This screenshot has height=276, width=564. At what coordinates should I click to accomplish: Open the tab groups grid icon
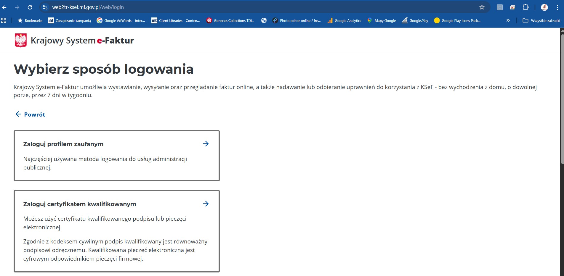click(x=4, y=20)
